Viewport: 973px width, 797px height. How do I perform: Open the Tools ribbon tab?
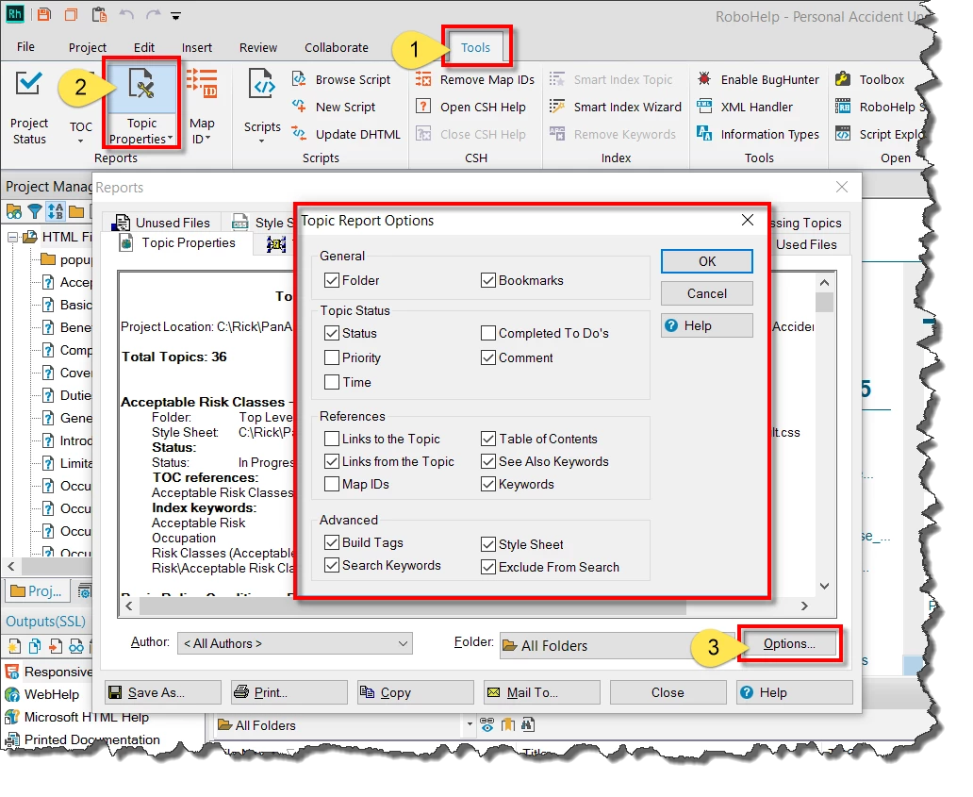(x=475, y=47)
